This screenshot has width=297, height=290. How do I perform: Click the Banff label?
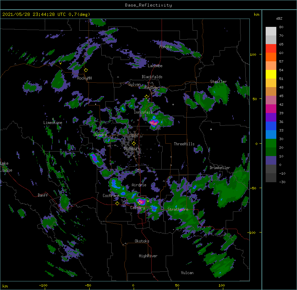click(x=43, y=195)
